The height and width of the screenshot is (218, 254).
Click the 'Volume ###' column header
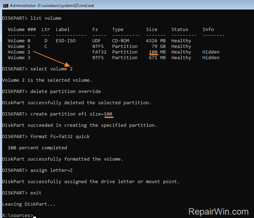point(22,29)
